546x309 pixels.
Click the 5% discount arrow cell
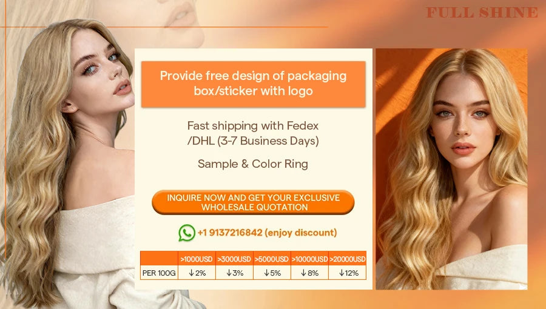(x=272, y=273)
